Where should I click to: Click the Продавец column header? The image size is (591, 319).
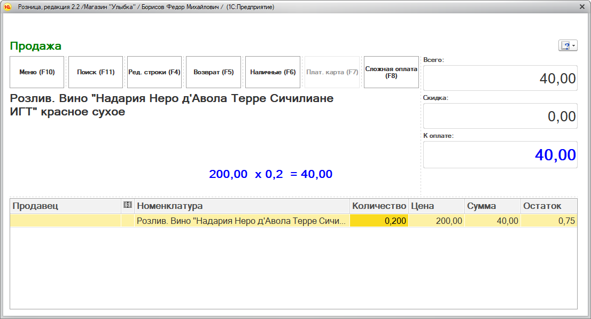point(65,206)
